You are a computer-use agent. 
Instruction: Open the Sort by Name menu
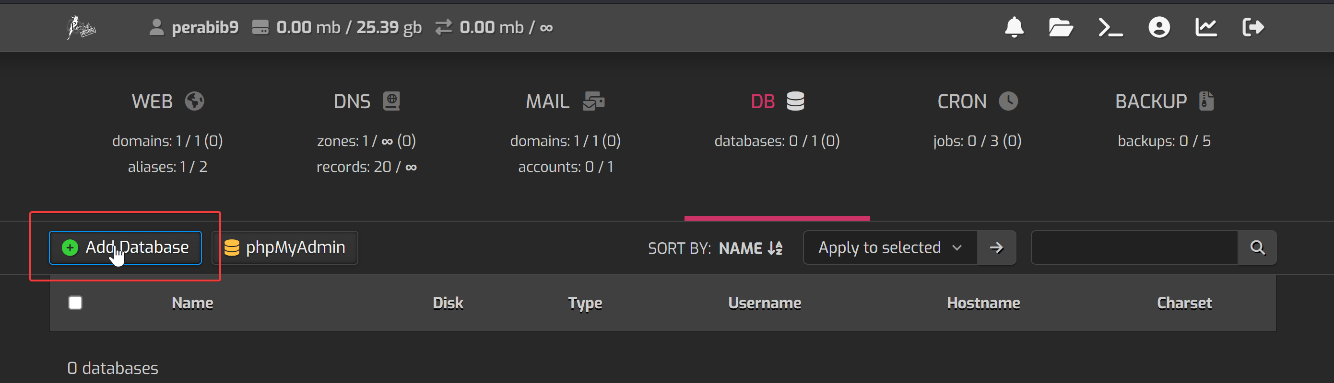pyautogui.click(x=750, y=248)
